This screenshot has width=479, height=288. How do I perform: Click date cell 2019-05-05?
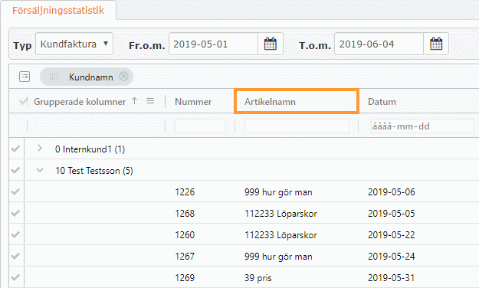click(392, 213)
